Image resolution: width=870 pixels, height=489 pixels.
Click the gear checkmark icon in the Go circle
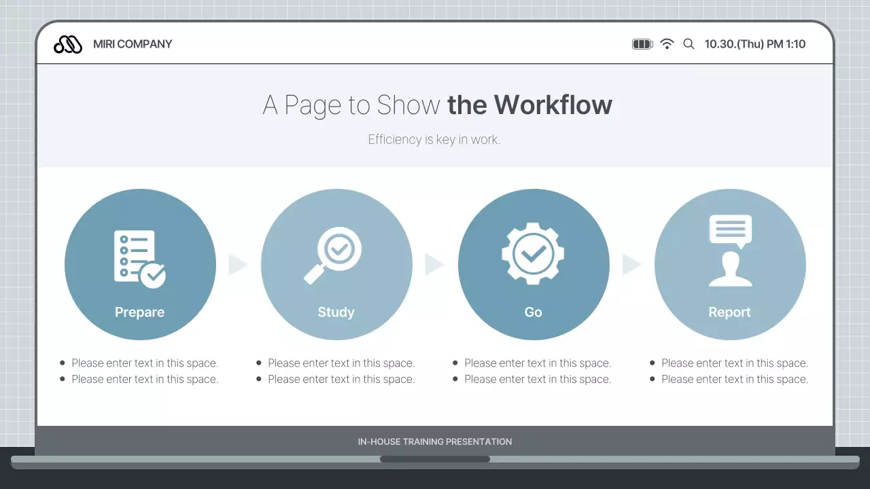click(534, 255)
